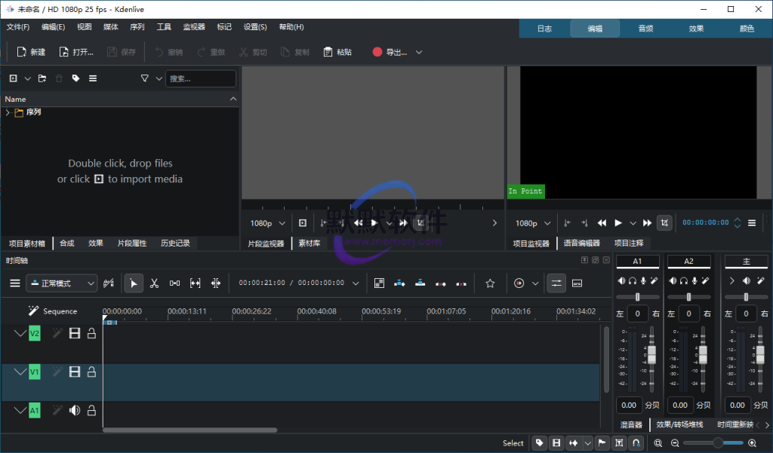Click the 新建 new project button

coord(31,52)
